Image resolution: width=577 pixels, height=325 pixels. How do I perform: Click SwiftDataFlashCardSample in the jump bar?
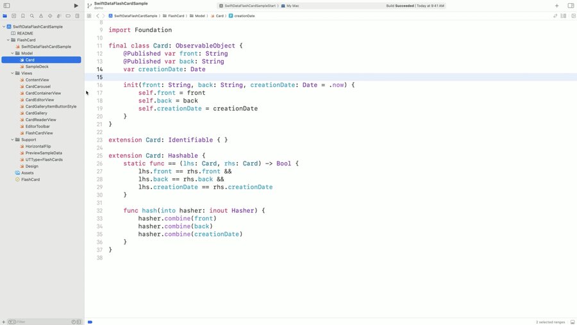click(x=133, y=16)
